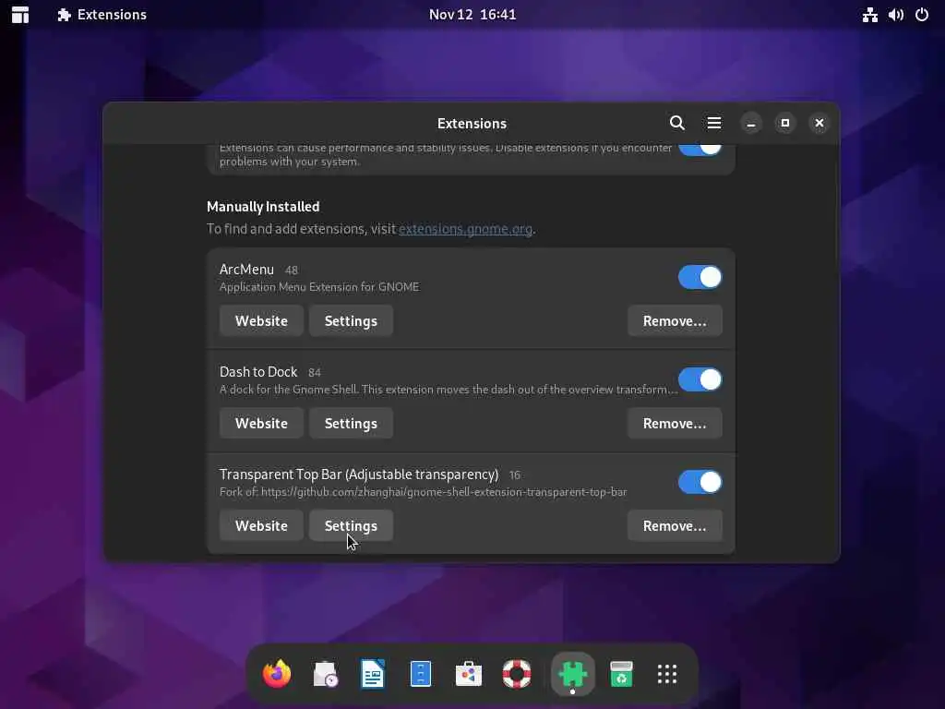
Task: Open LibreOffice Writer from dock
Action: [x=373, y=673]
